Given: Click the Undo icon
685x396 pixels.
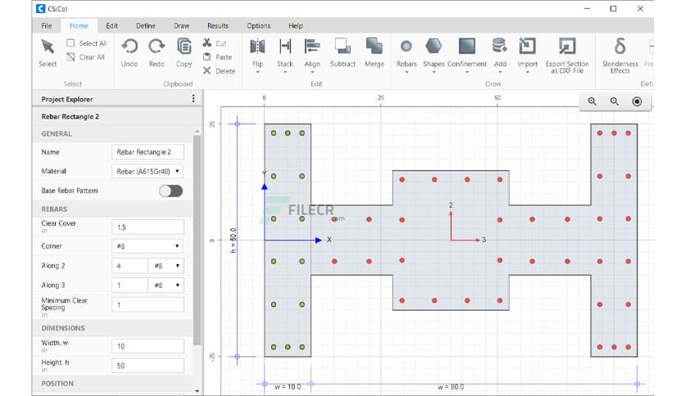Looking at the screenshot, I should tap(129, 47).
